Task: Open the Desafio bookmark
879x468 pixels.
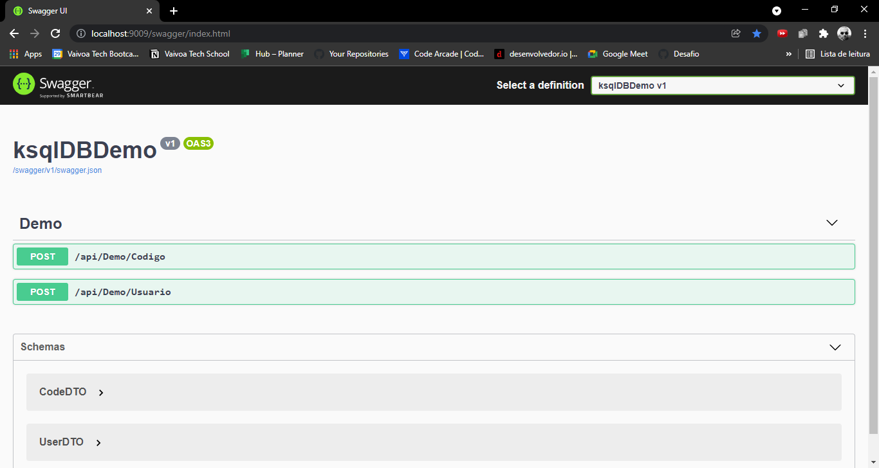Action: 679,54
